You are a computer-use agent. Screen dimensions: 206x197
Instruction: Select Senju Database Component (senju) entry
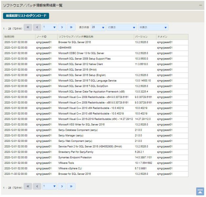[x=78, y=130]
